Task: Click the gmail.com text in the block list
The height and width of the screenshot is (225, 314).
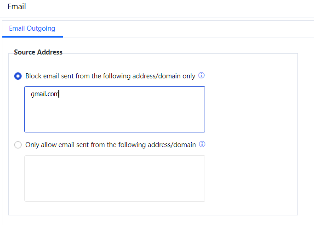Action: [x=45, y=94]
